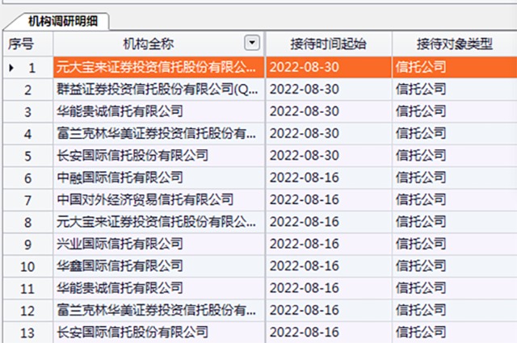Click row number 10 in 序号 column
Screen dimensions: 517x343
(27, 267)
